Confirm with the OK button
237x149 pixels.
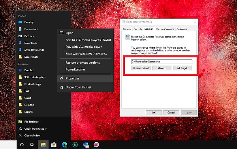pyautogui.click(x=154, y=113)
